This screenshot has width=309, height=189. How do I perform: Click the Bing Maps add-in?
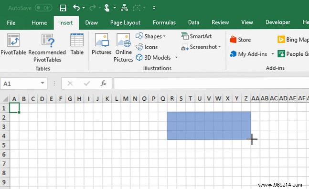coord(293,40)
